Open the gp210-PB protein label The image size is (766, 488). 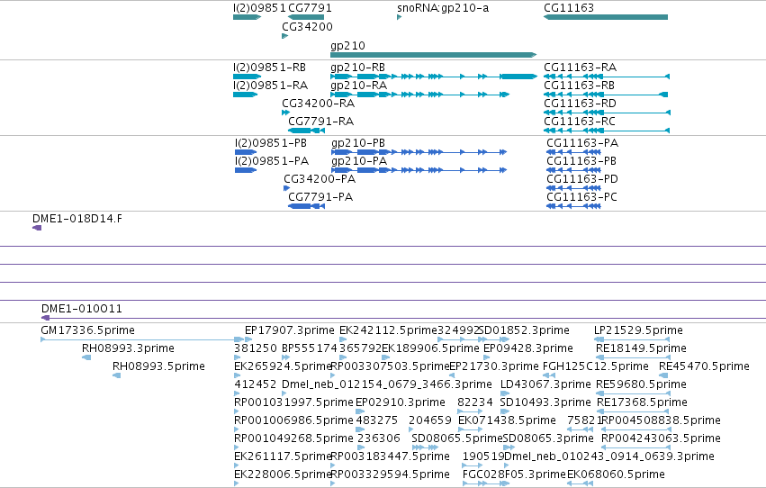click(x=358, y=142)
